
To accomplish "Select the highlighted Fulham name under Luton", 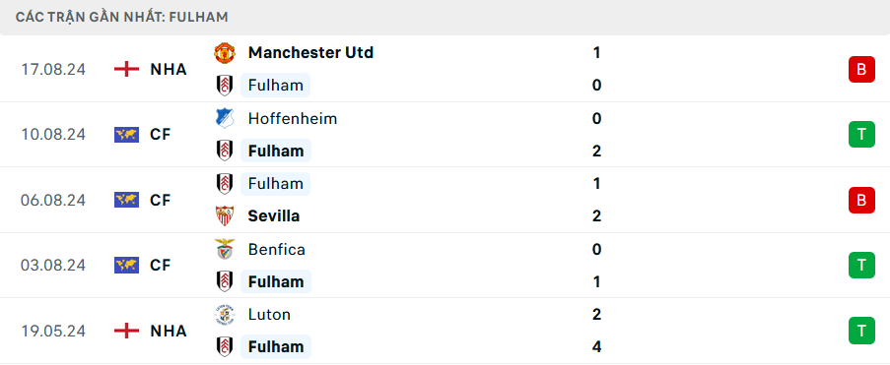I will [276, 347].
